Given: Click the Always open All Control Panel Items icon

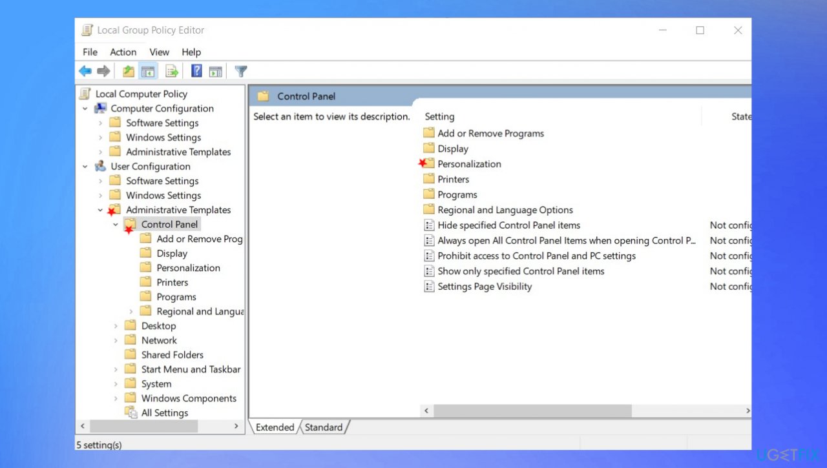Looking at the screenshot, I should 429,240.
